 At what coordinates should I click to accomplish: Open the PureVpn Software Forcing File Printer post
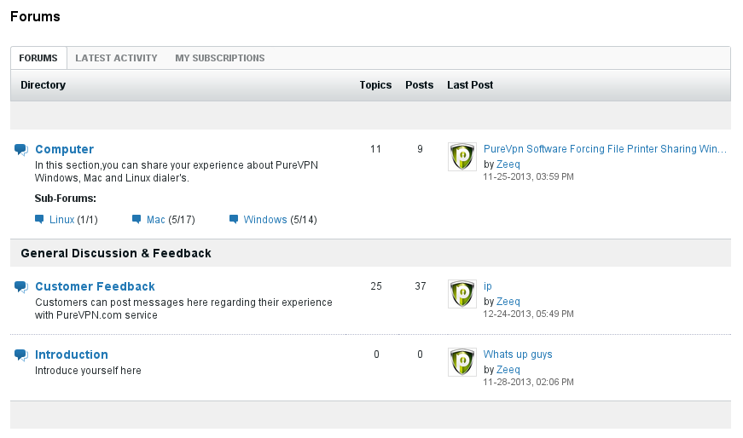(x=605, y=148)
